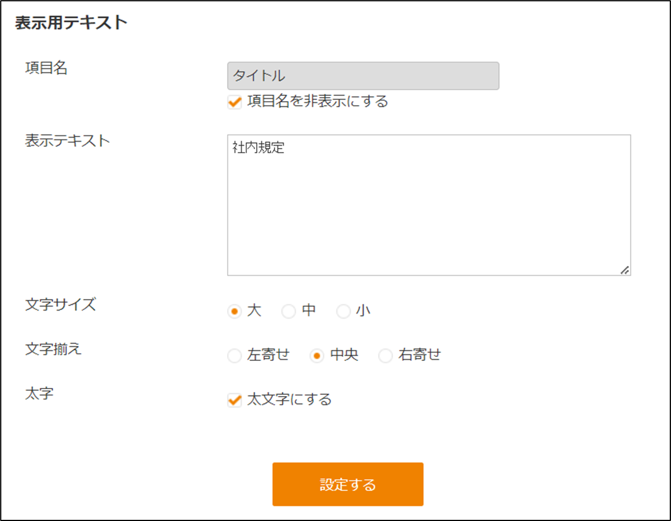Toggle the 太文字にする checkbox
671x521 pixels.
pyautogui.click(x=235, y=400)
